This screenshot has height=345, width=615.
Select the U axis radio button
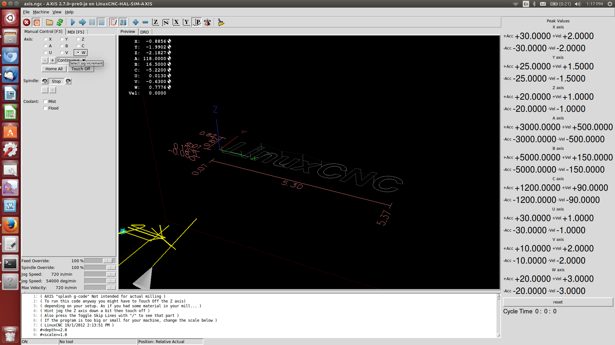[x=45, y=52]
